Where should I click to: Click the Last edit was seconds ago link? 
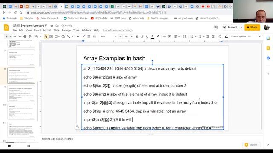(x=118, y=30)
